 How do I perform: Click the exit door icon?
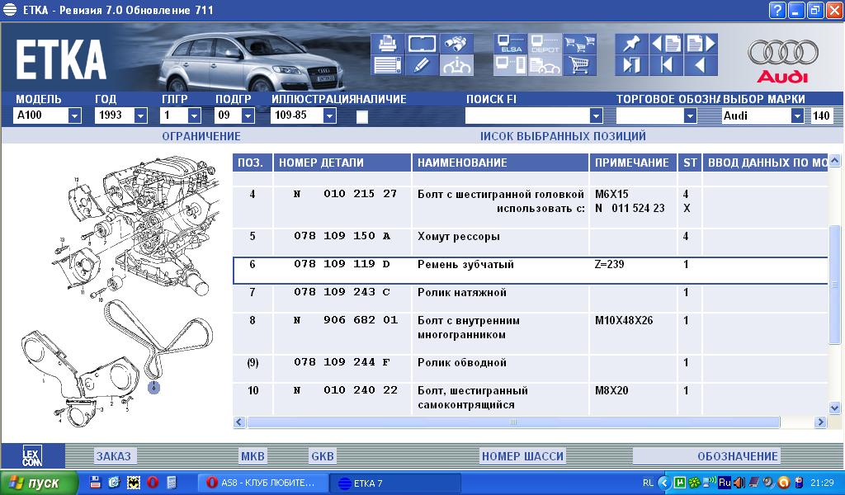point(631,65)
